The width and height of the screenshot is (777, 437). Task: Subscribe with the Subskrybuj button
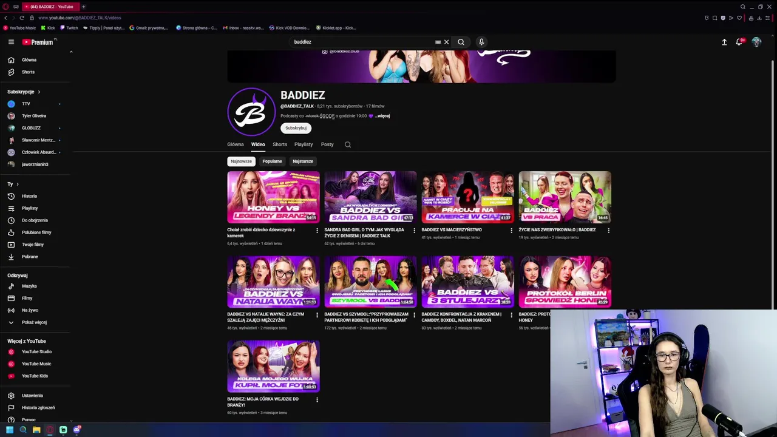[296, 128]
